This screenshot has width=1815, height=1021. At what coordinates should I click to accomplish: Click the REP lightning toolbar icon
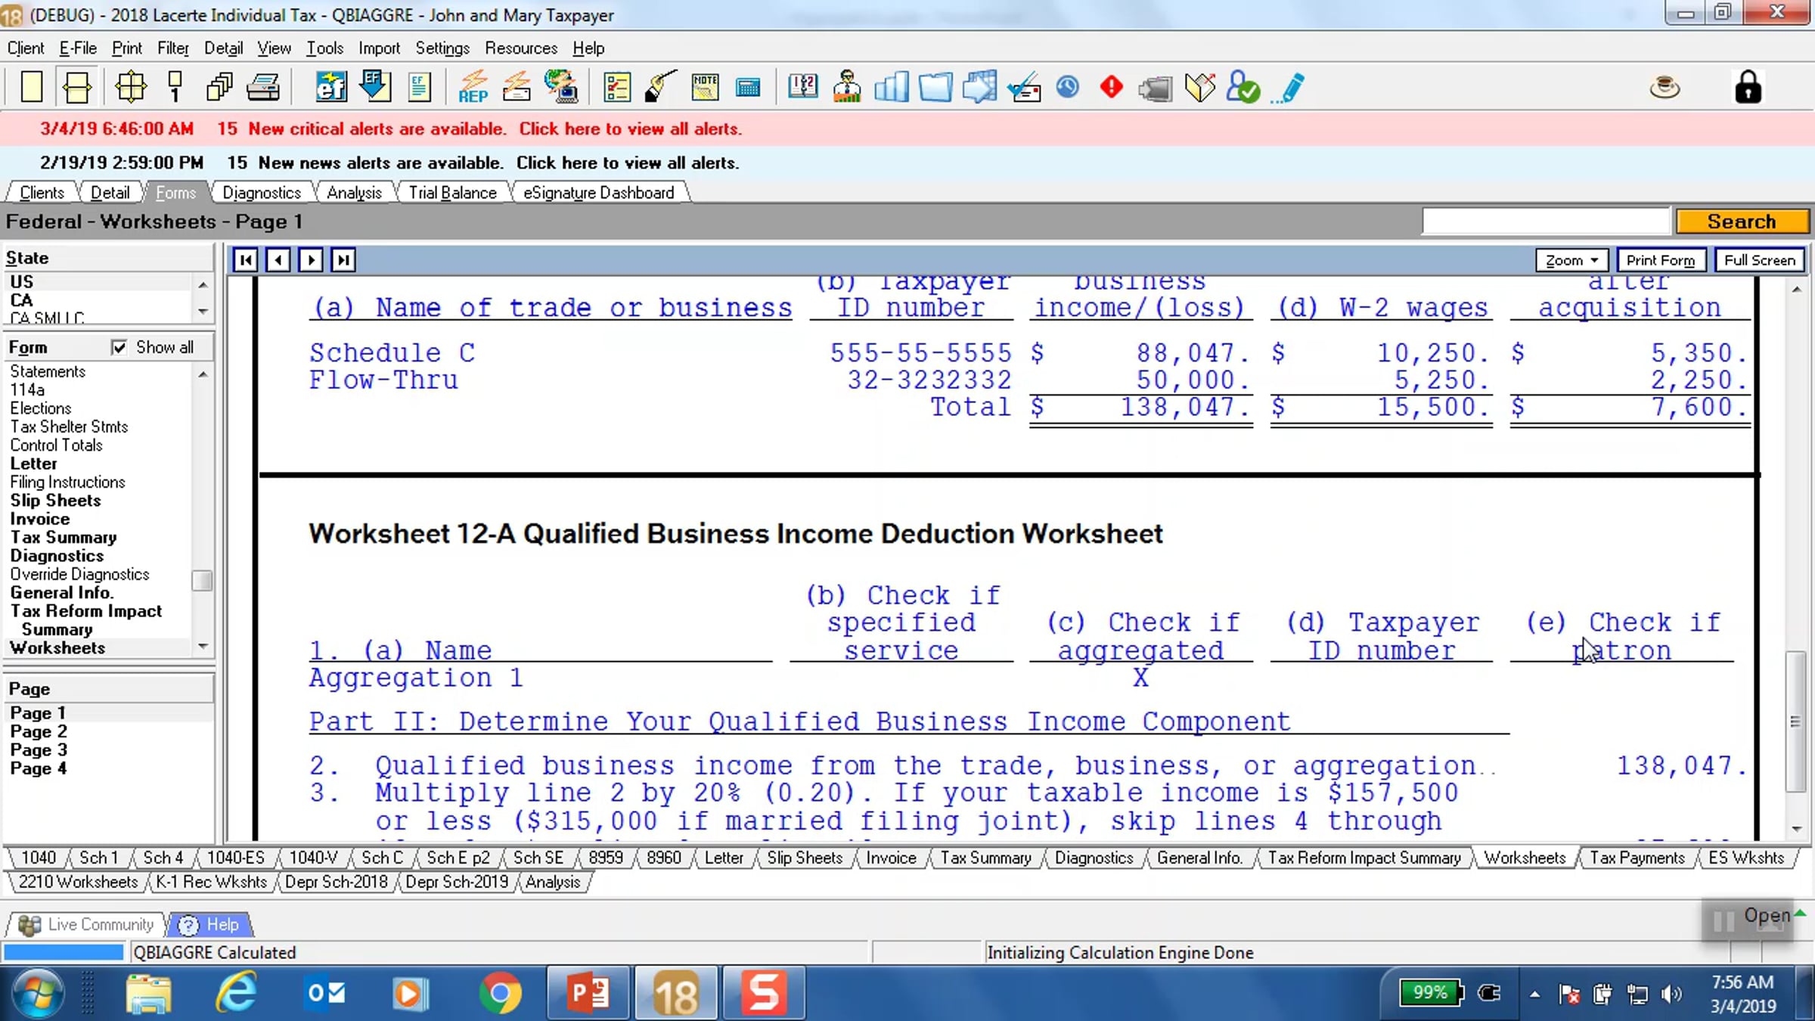(473, 87)
